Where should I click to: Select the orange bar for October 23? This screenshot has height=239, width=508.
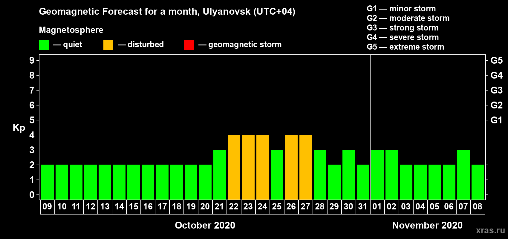248,167
